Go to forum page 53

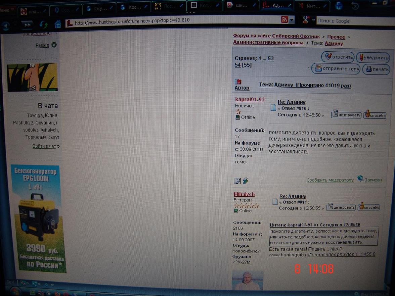270,58
